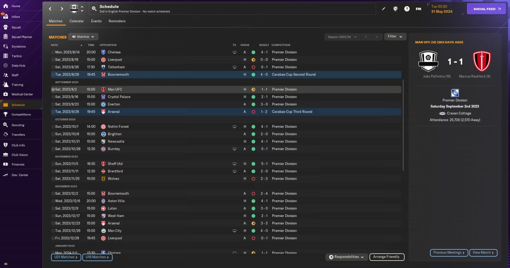Viewport: 510px width, 268px height.
Task: Click the Man UFC badge in the match panel
Action: coord(481,61)
